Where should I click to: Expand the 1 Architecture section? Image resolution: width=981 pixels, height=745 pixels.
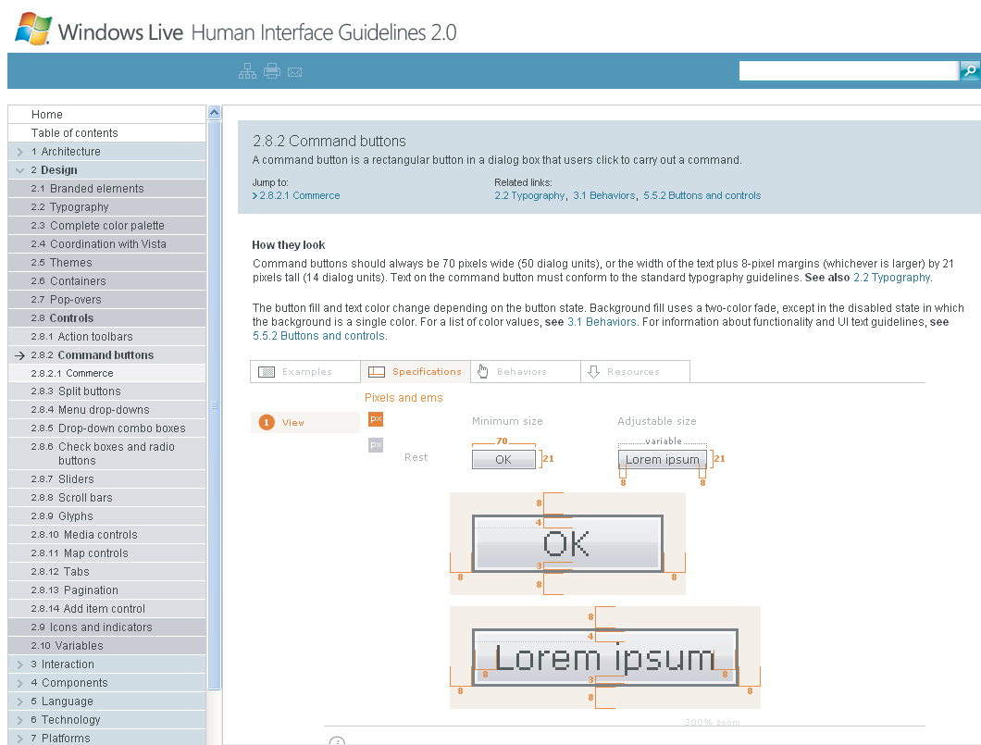coord(20,152)
